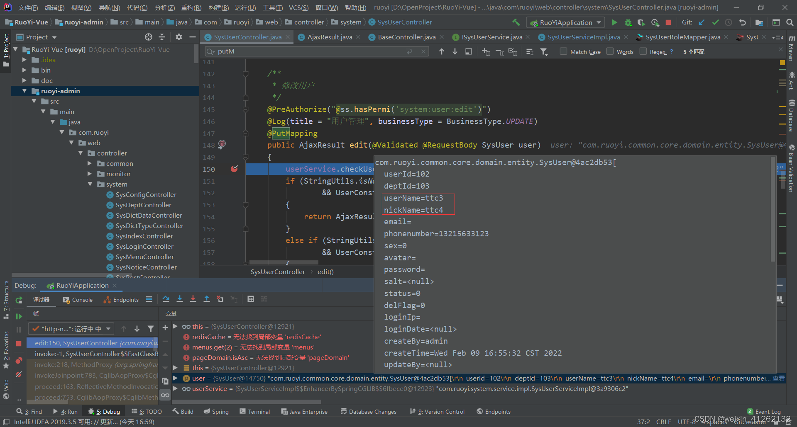This screenshot has height=427, width=797.
Task: Click Mute Breakpoints icon in Debug sidebar
Action: [x=19, y=374]
